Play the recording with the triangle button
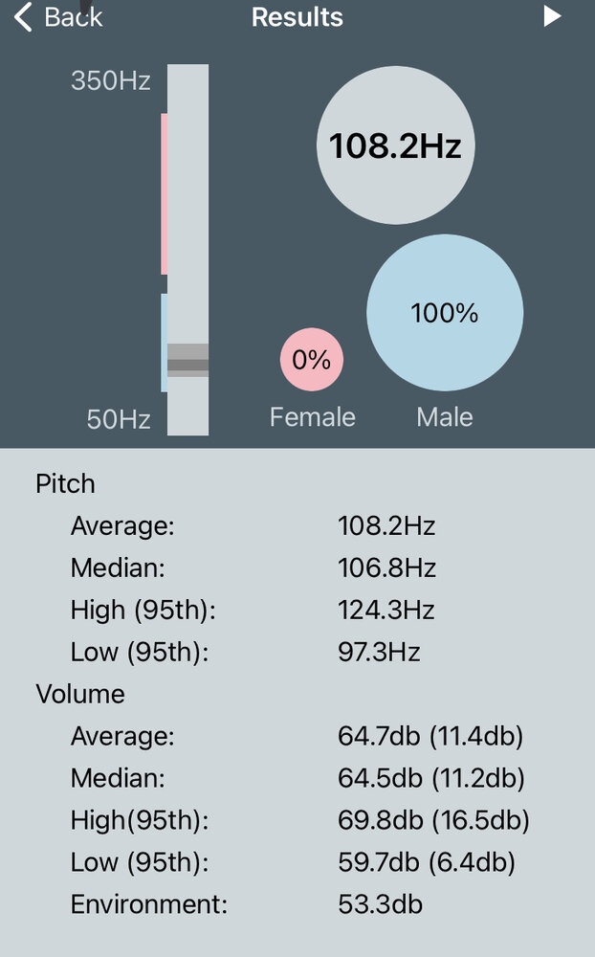Image resolution: width=595 pixels, height=957 pixels. tap(552, 16)
